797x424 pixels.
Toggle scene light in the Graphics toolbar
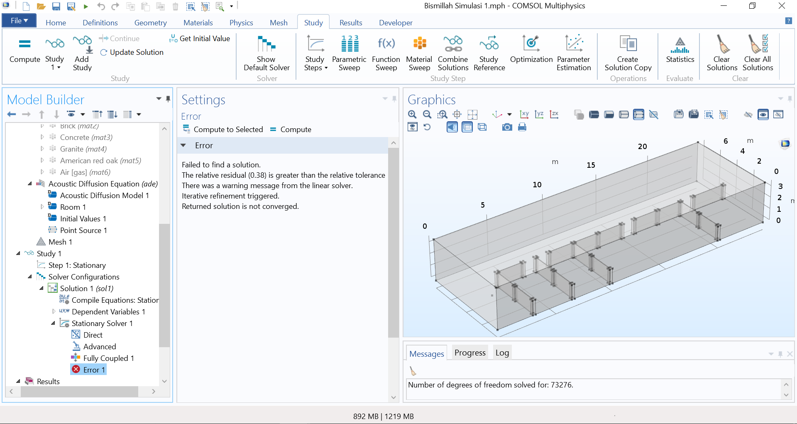tap(452, 127)
